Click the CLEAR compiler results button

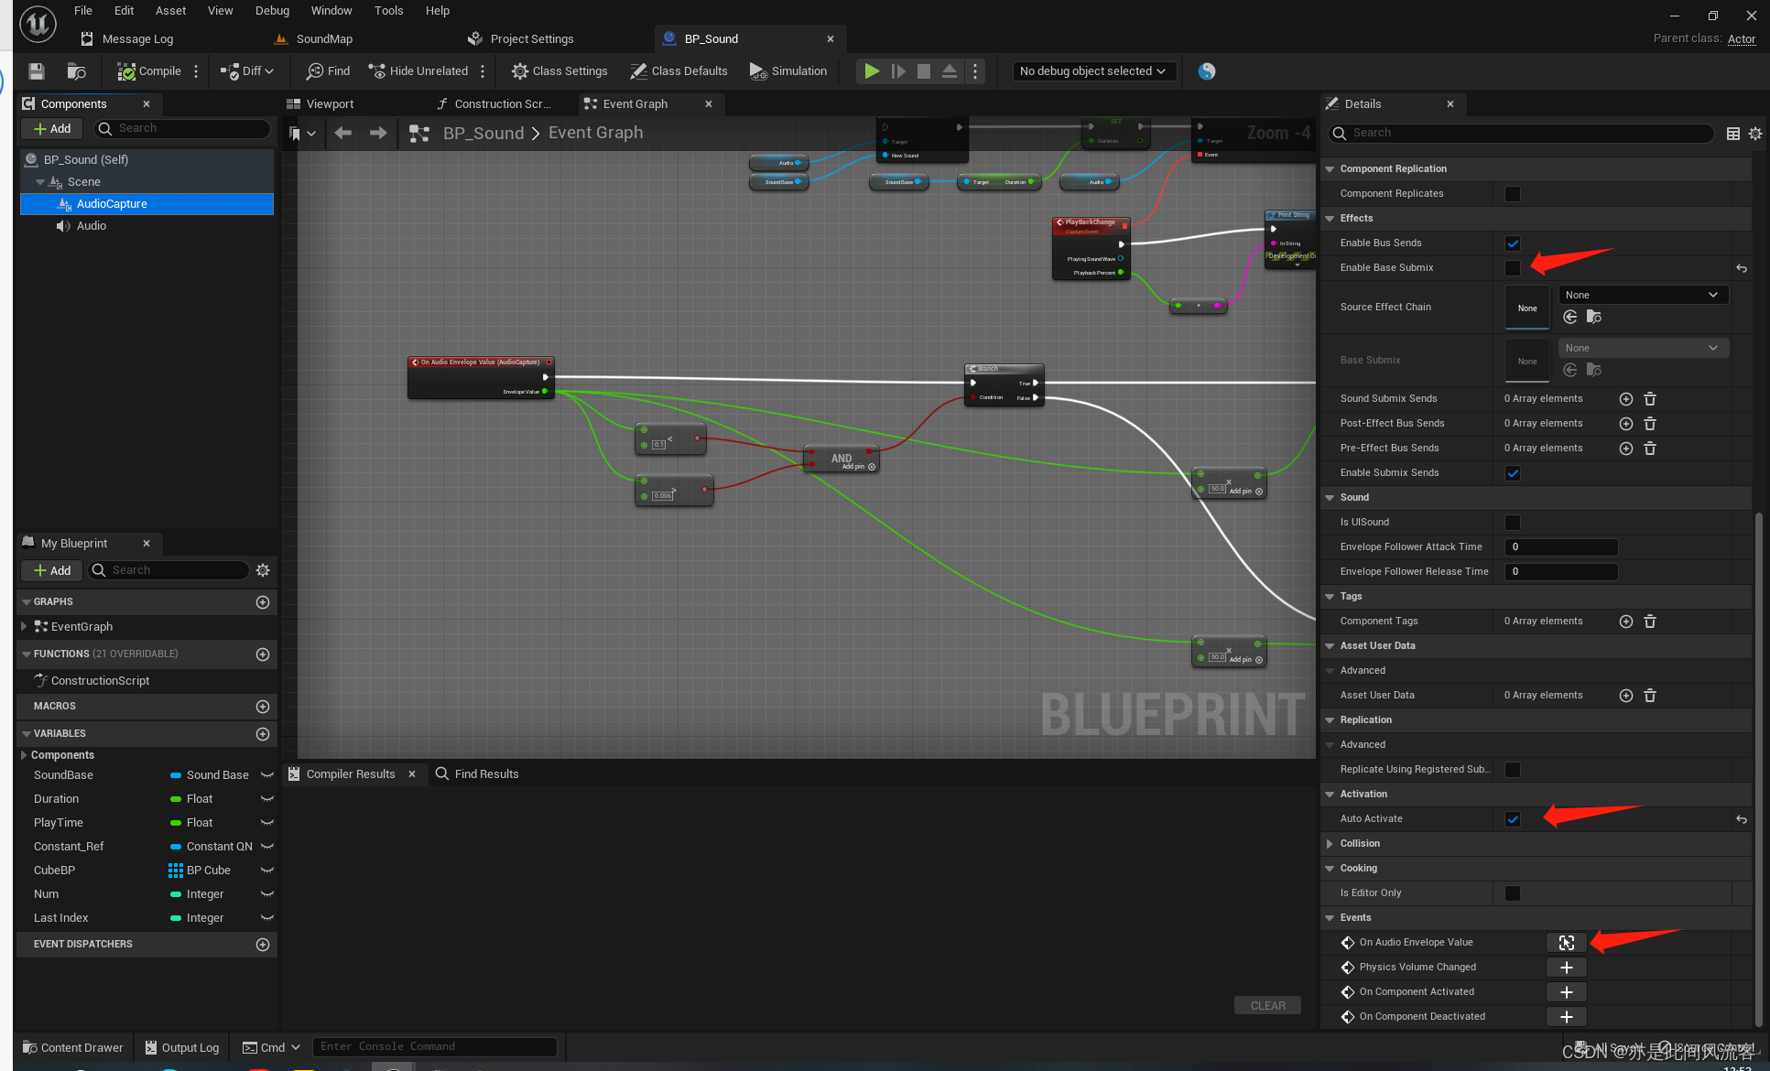tap(1267, 1005)
